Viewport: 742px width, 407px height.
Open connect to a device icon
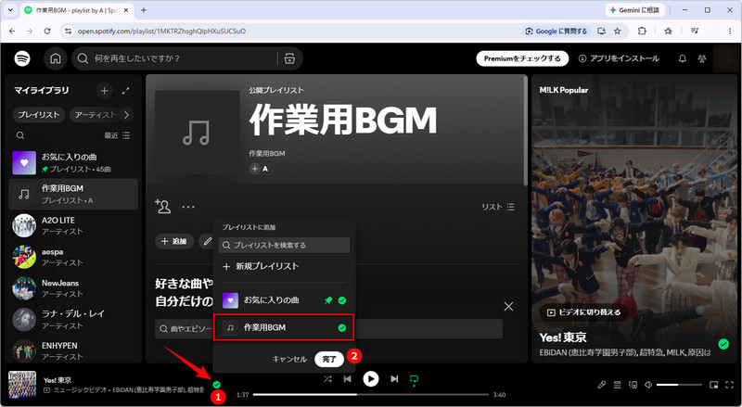tap(633, 385)
